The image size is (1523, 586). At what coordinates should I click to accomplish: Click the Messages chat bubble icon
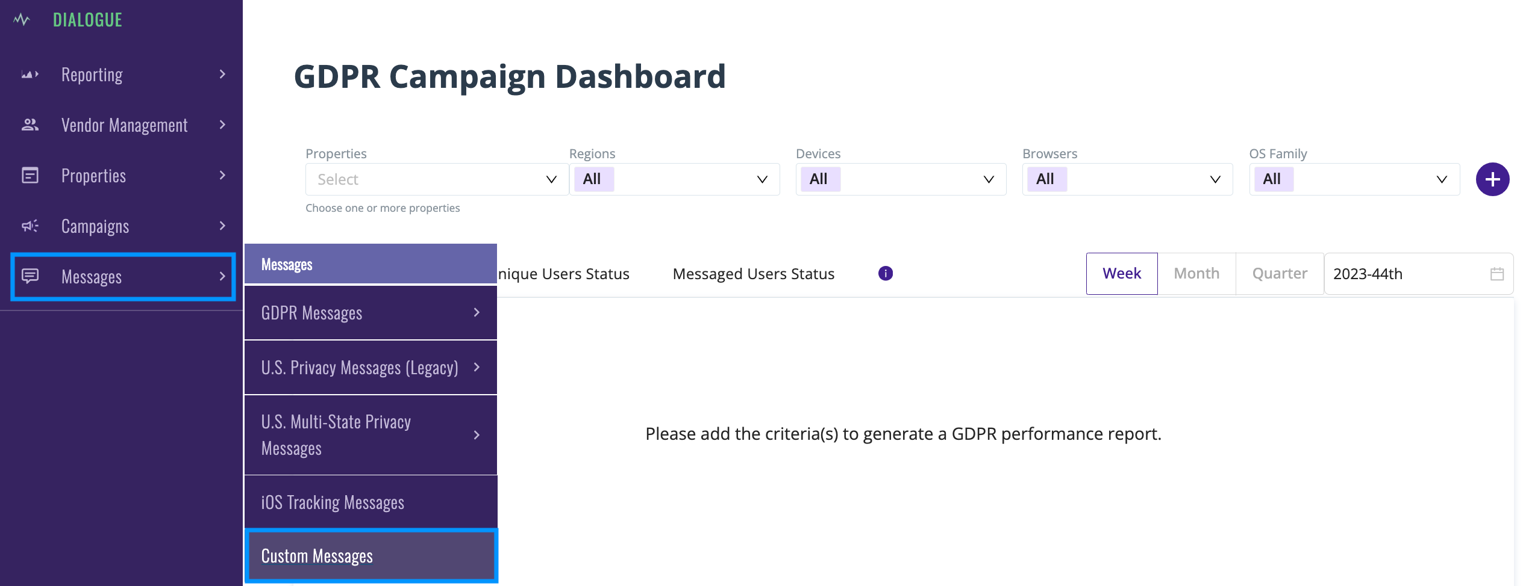pyautogui.click(x=30, y=276)
